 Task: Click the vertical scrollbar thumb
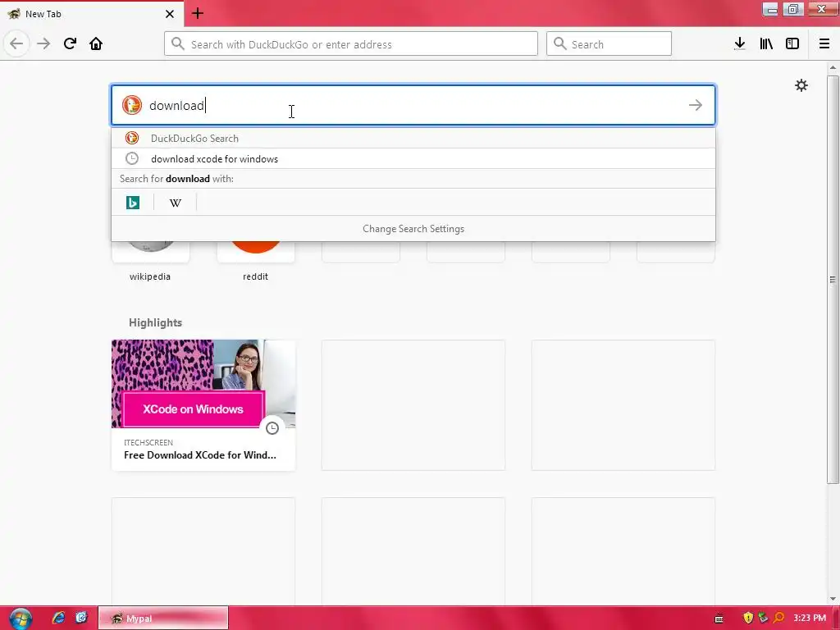[x=833, y=279]
